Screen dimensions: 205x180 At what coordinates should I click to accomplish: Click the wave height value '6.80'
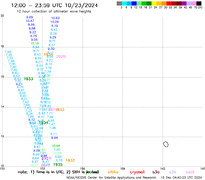pos(58,157)
